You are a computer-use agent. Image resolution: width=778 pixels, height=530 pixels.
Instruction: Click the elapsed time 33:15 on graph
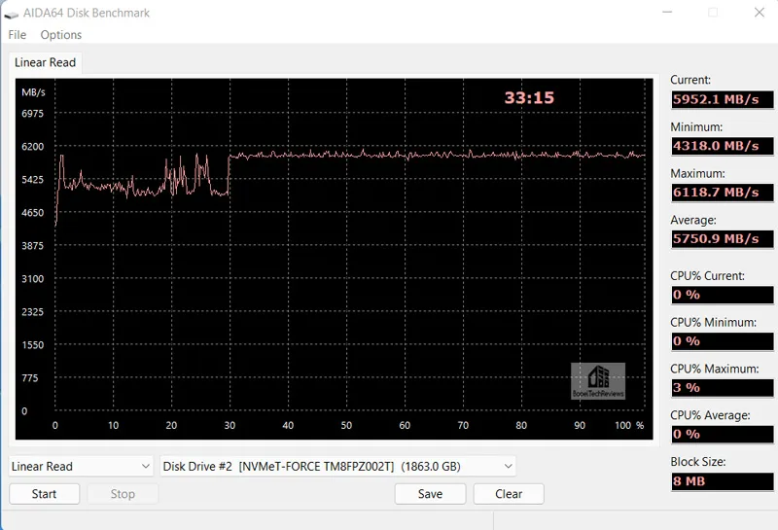529,98
